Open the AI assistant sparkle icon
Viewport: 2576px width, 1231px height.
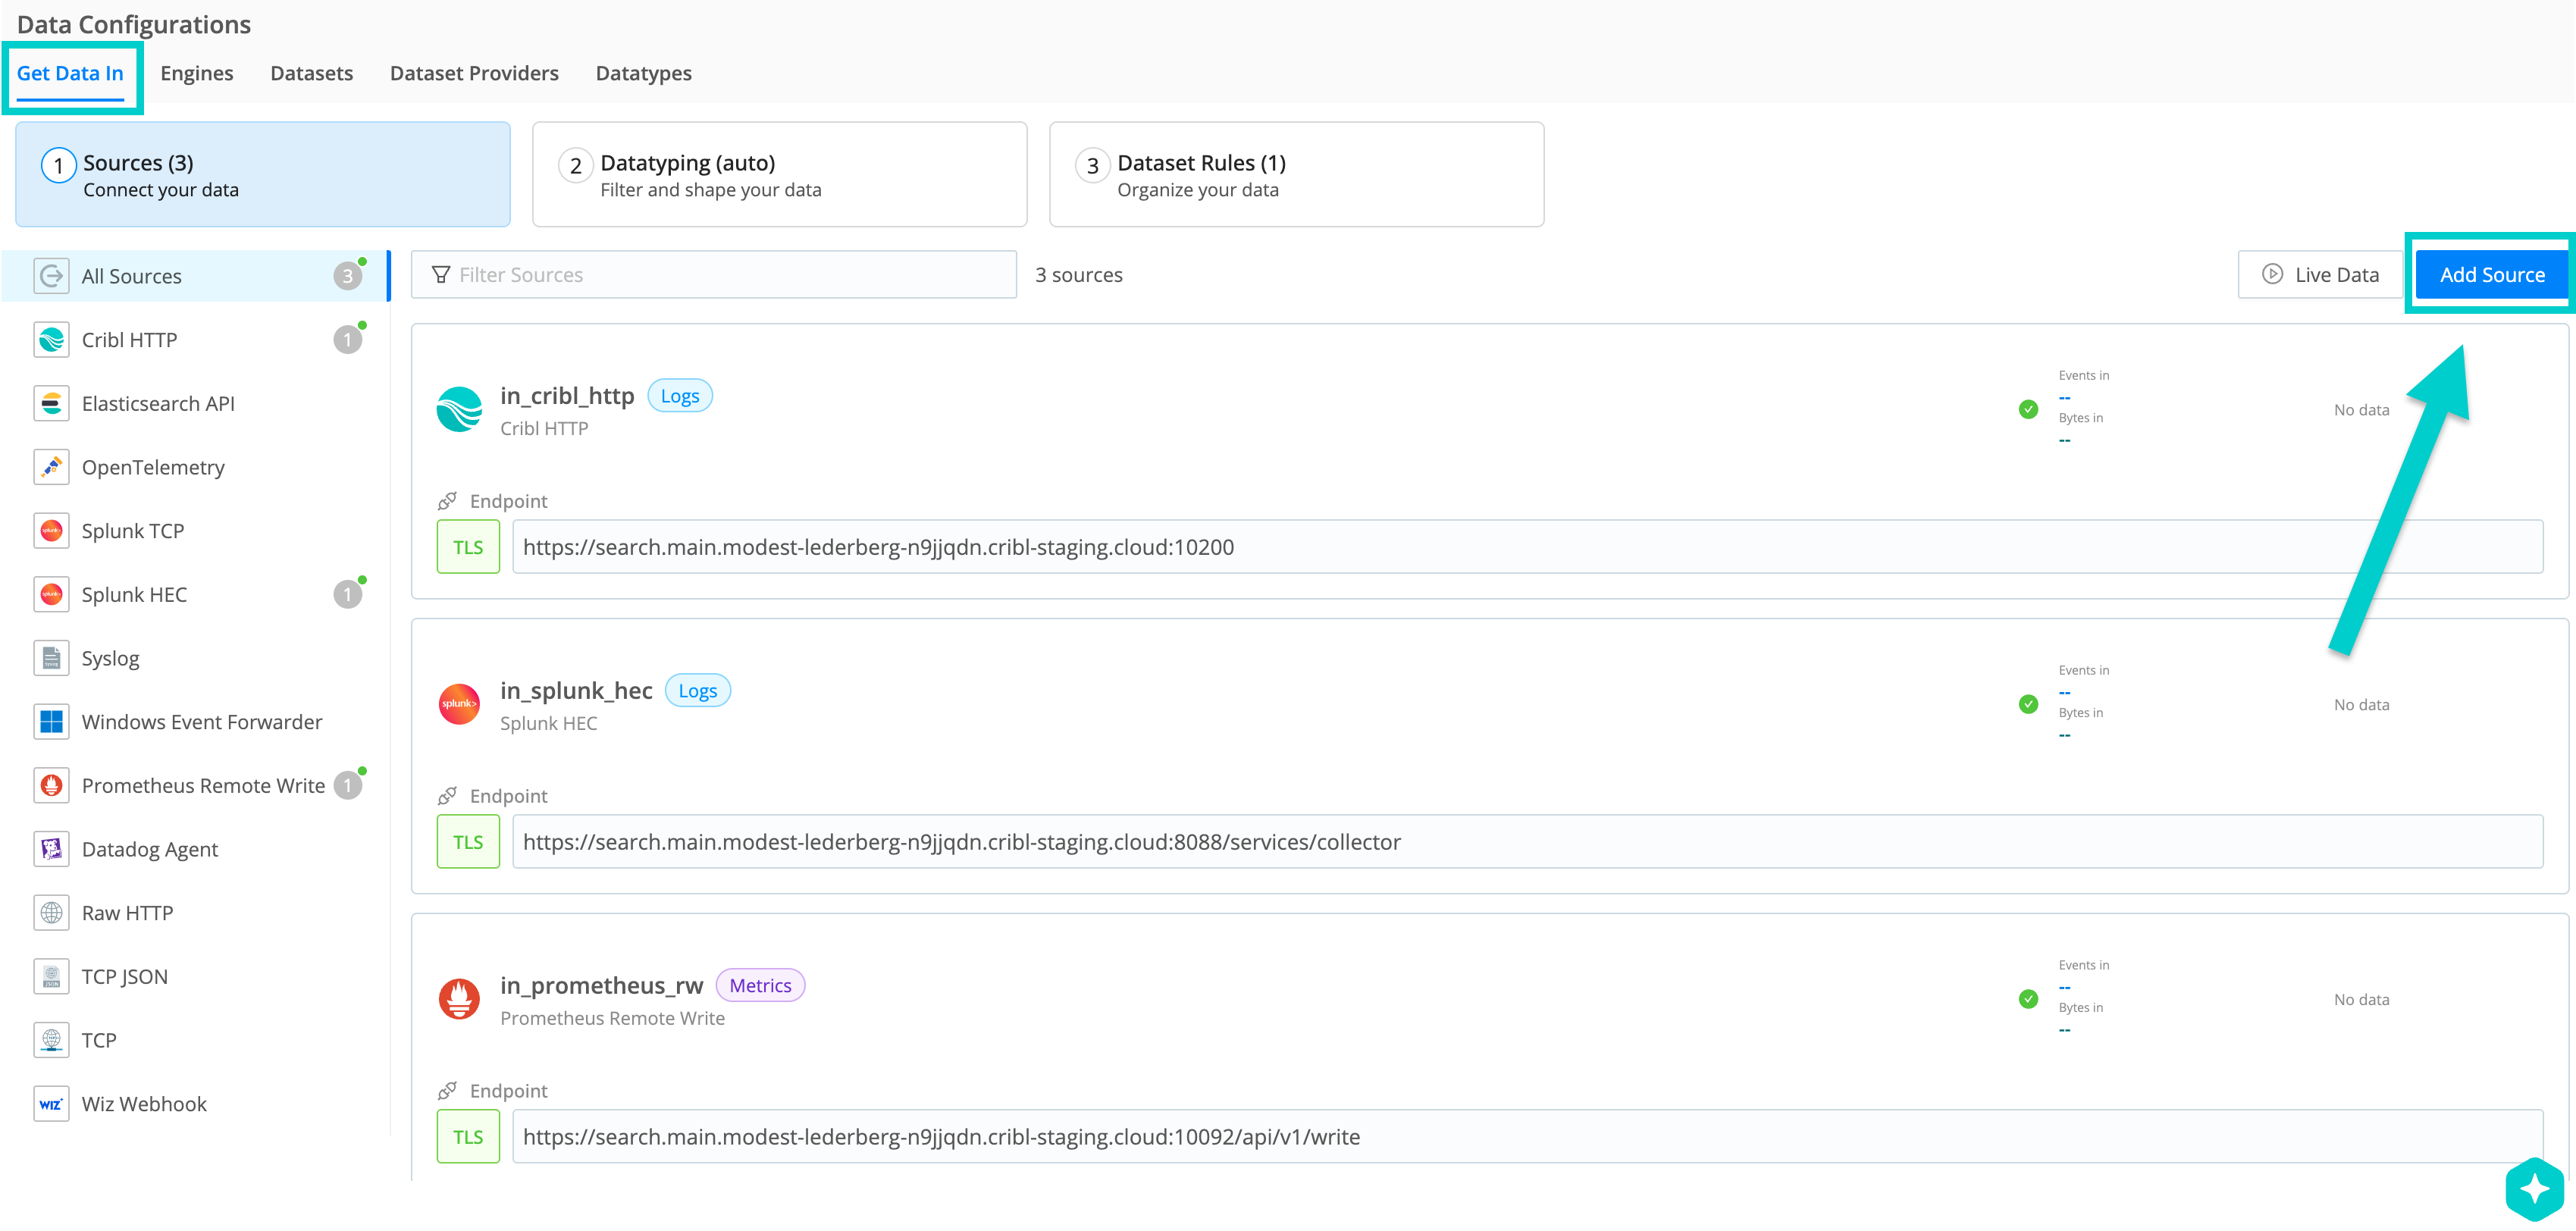pyautogui.click(x=2535, y=1190)
